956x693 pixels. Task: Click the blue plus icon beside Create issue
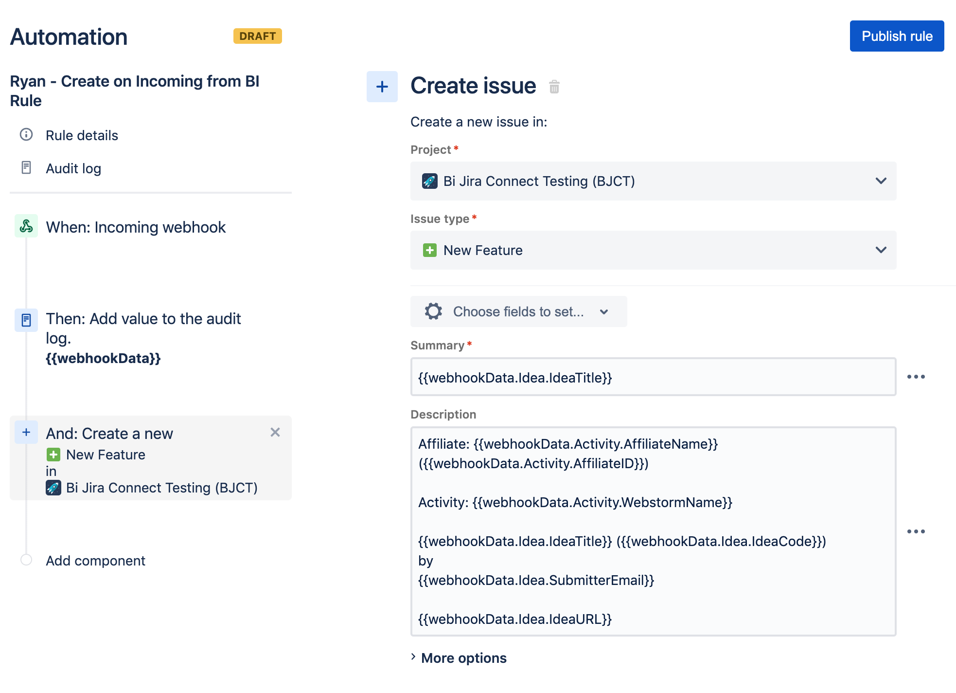coord(382,87)
